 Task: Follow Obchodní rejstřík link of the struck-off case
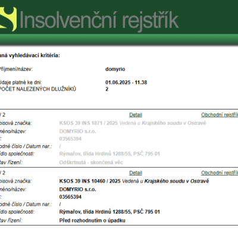(x=220, y=115)
